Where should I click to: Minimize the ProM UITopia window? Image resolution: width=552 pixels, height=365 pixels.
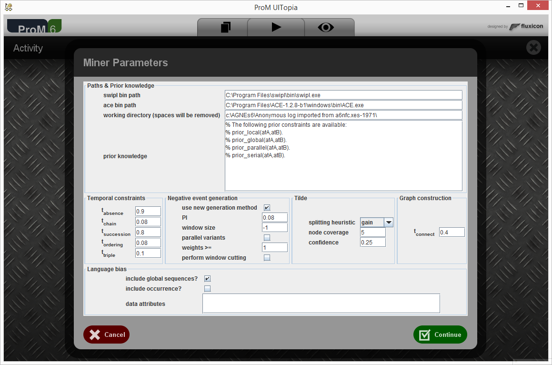coord(508,6)
